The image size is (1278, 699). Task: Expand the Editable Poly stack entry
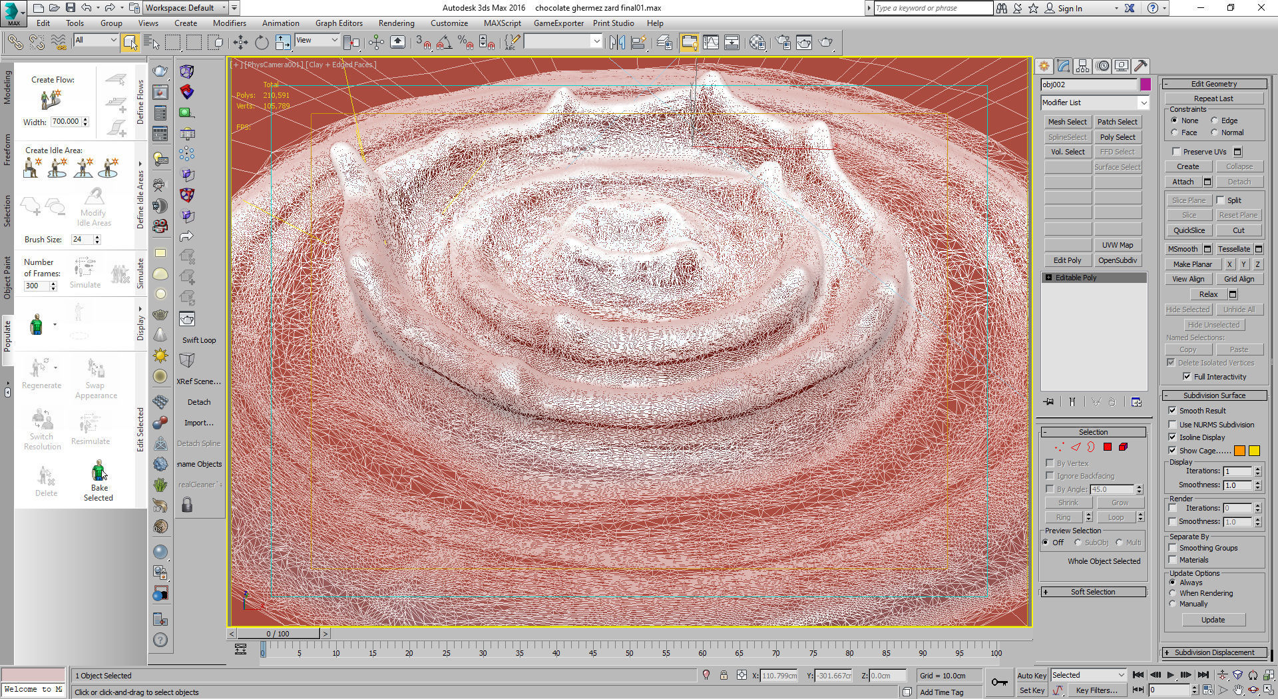tap(1049, 278)
